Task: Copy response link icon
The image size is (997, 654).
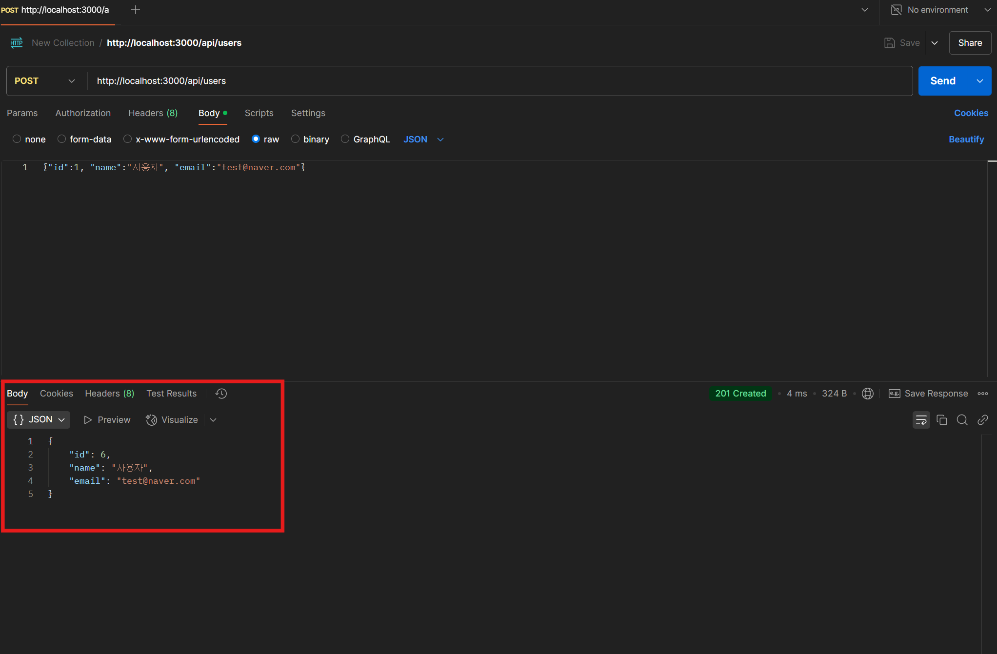Action: coord(983,420)
